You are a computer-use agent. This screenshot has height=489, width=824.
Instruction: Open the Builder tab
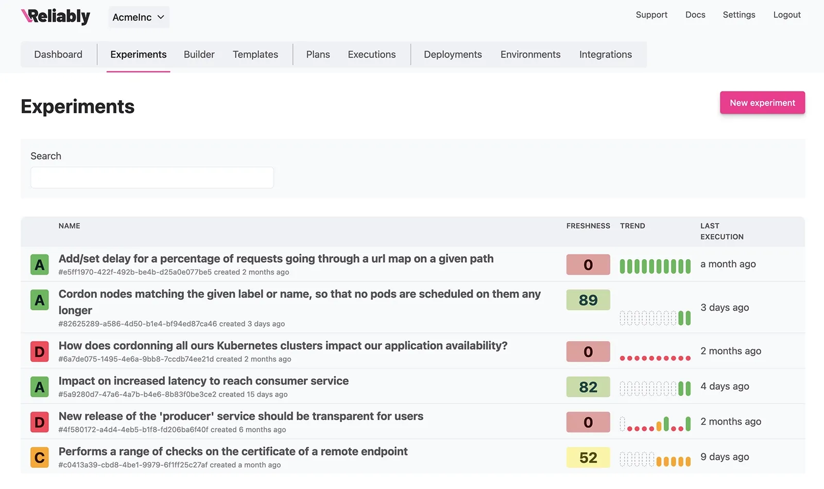click(199, 55)
